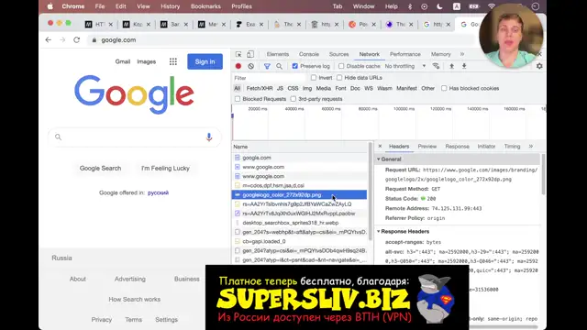Check the Invert filter checkbox
Image resolution: width=587 pixels, height=330 pixels.
[x=314, y=78]
